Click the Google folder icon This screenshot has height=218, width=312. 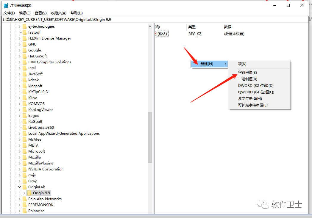tap(24, 50)
